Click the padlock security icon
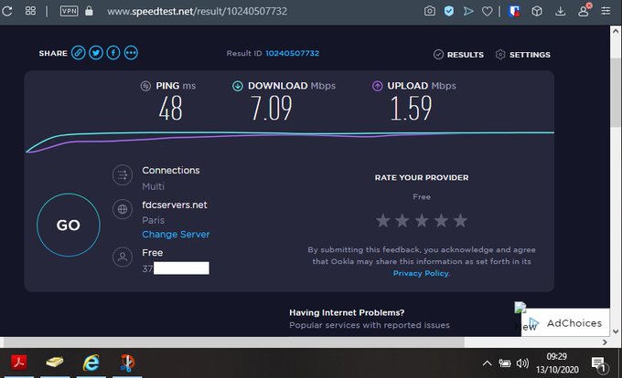 point(89,11)
